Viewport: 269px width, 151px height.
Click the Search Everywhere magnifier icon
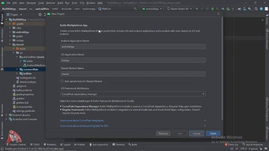[256, 9]
